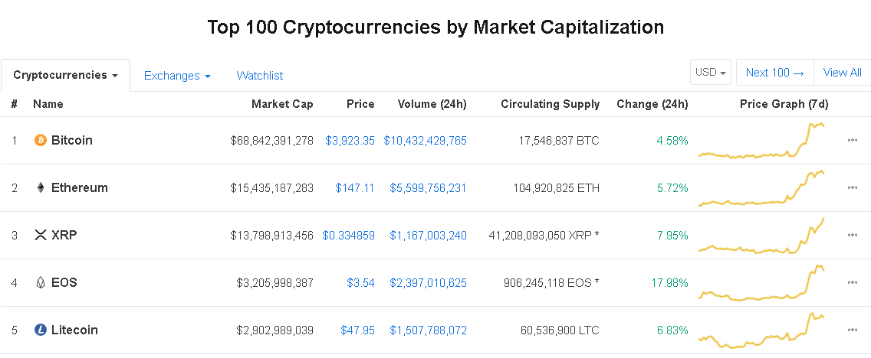Switch to the Watchlist tab

tap(259, 76)
